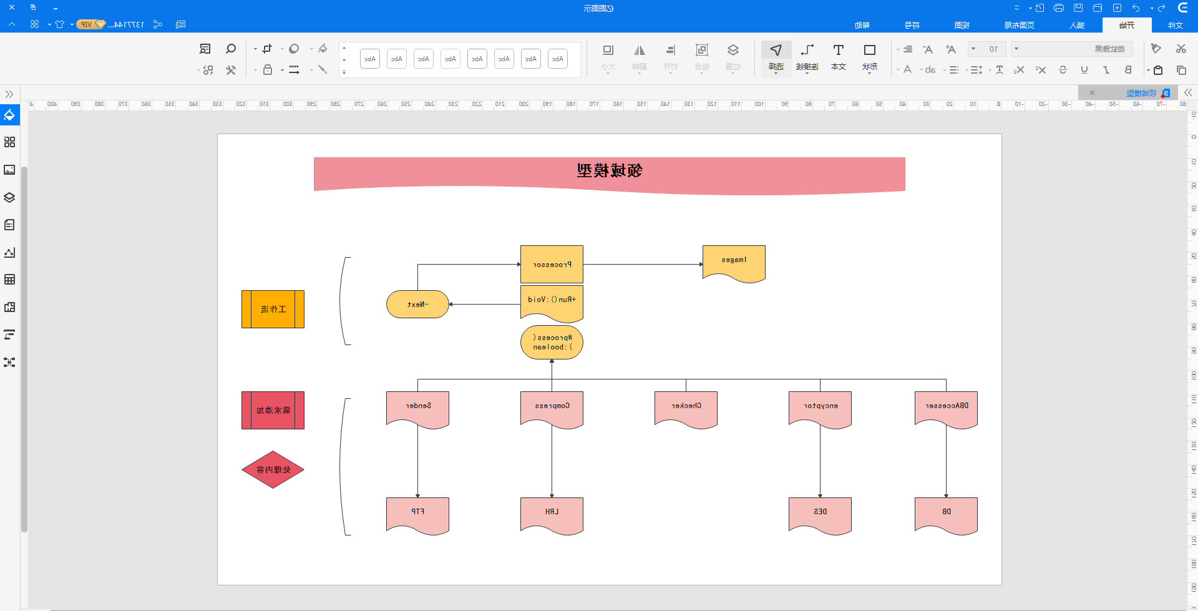The image size is (1198, 611).
Task: Decrease font size with smaller A icon
Action: [x=928, y=49]
